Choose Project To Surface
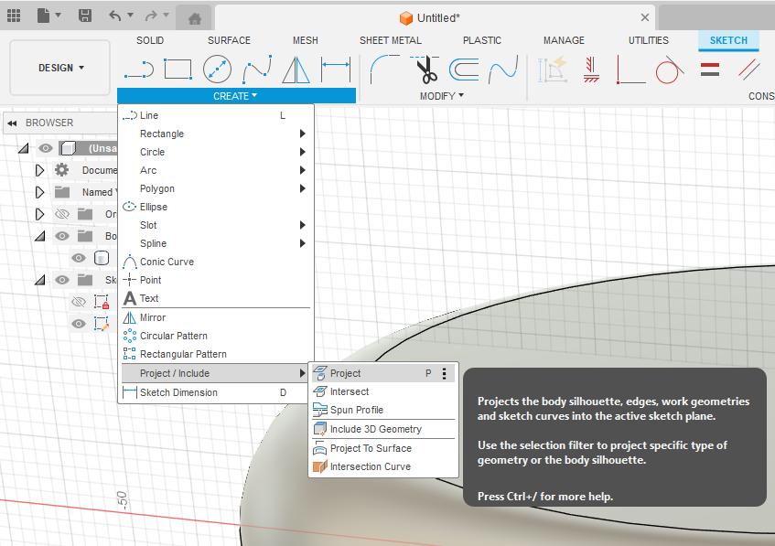 (383, 448)
